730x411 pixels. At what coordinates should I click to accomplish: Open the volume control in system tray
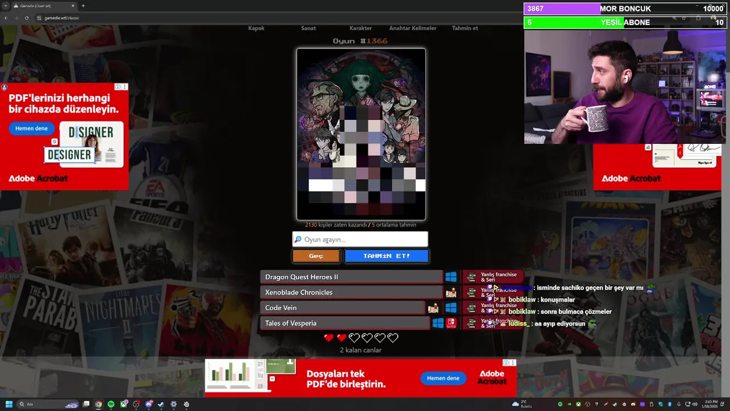(x=695, y=404)
